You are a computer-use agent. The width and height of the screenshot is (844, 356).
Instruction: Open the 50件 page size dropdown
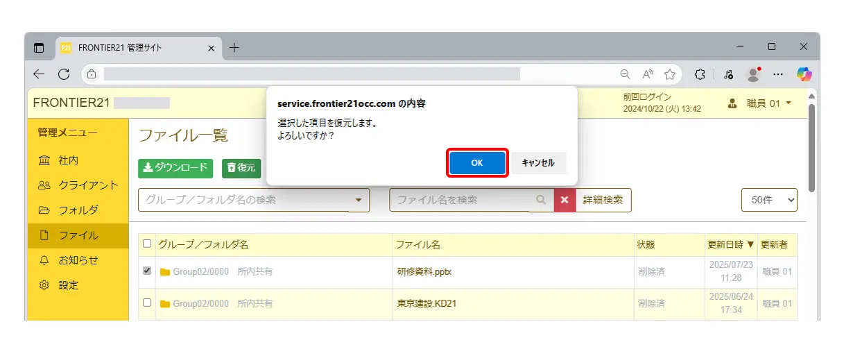point(769,200)
